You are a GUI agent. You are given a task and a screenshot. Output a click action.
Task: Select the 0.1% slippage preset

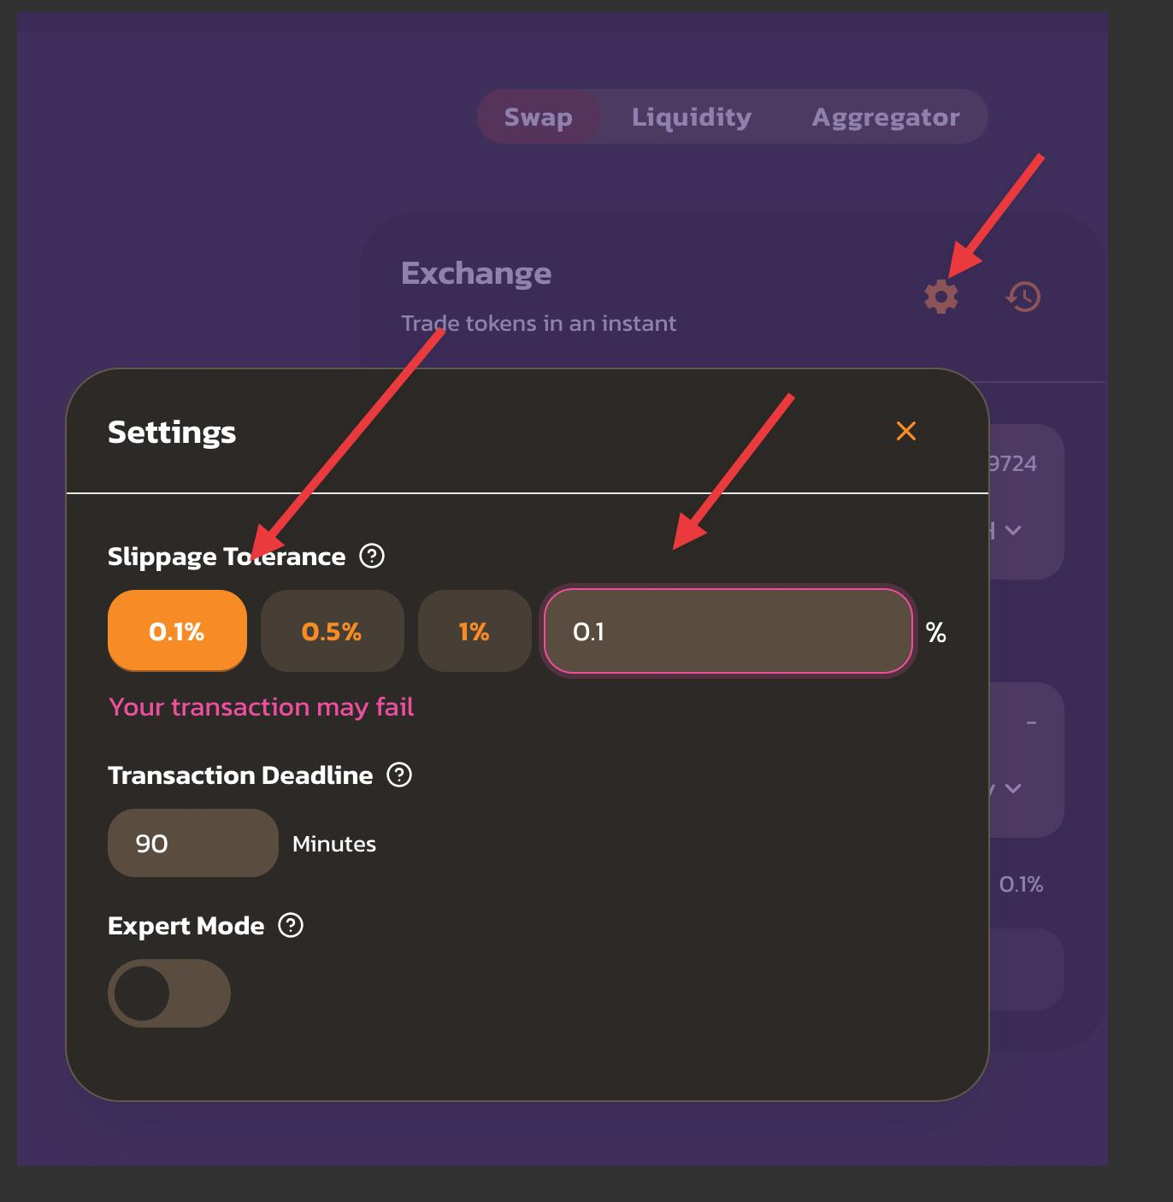[x=177, y=631]
